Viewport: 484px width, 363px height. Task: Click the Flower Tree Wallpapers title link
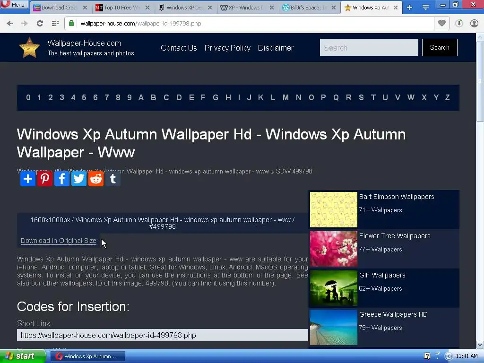[395, 236]
